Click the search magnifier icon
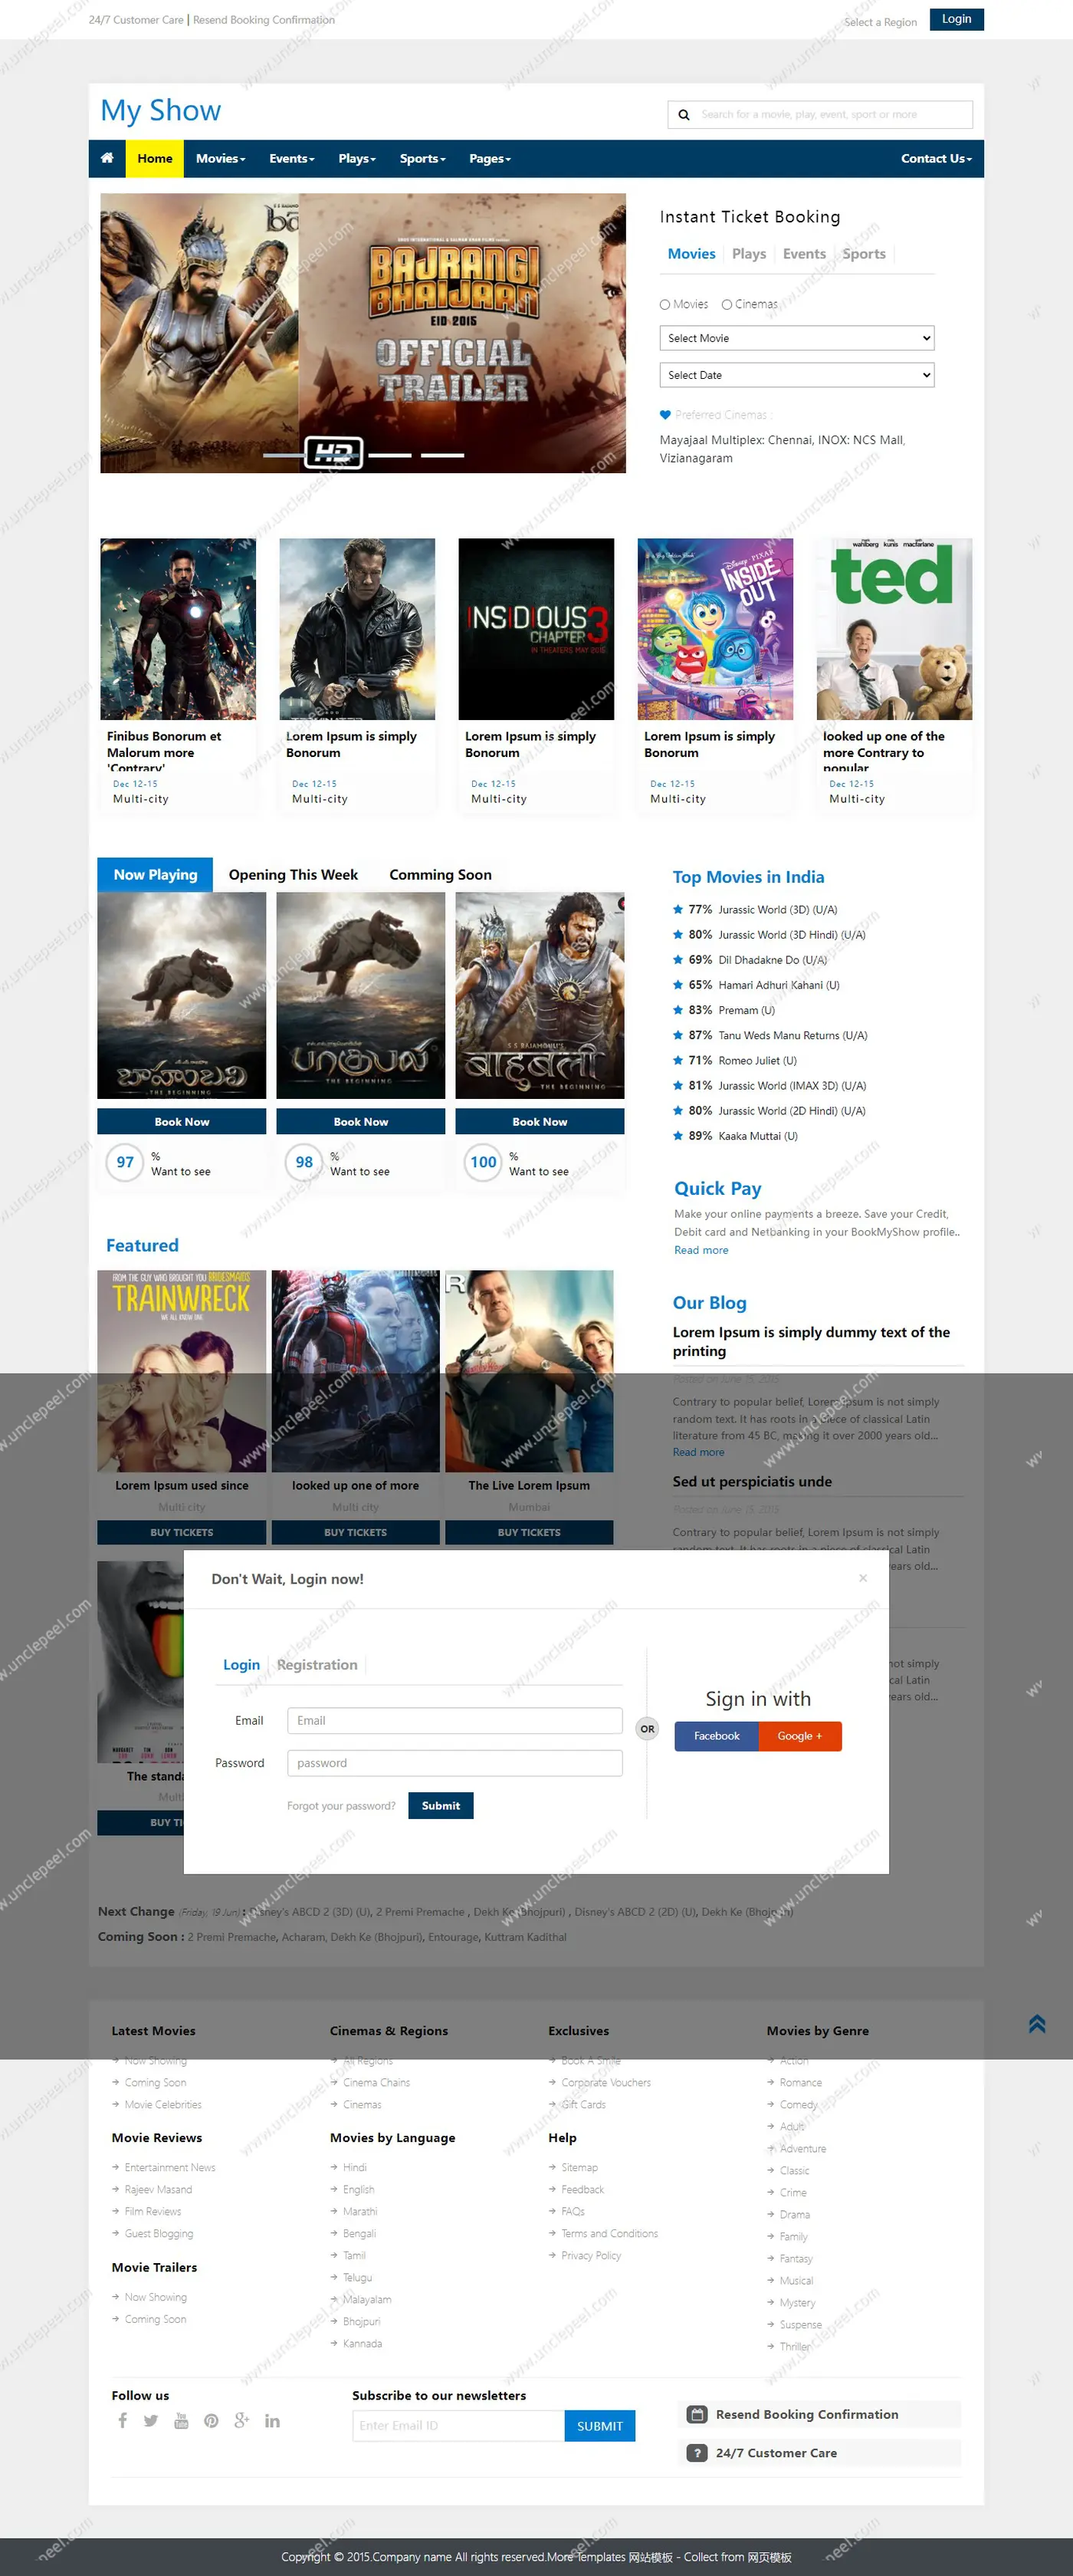 (x=684, y=115)
